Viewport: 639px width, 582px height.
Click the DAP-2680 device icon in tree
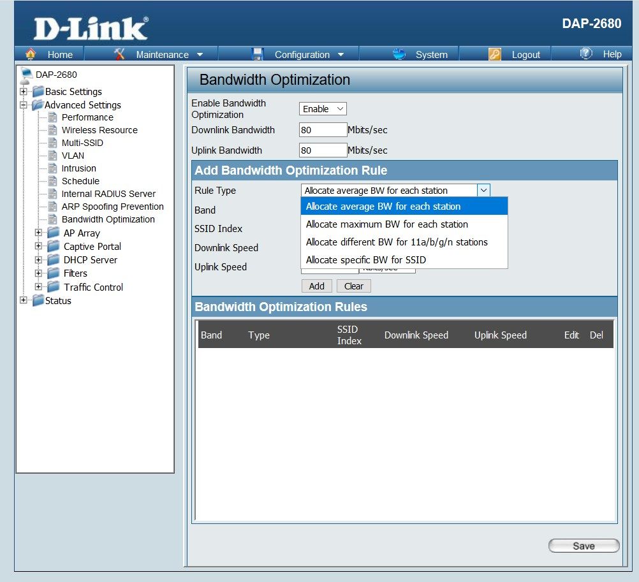(x=27, y=75)
